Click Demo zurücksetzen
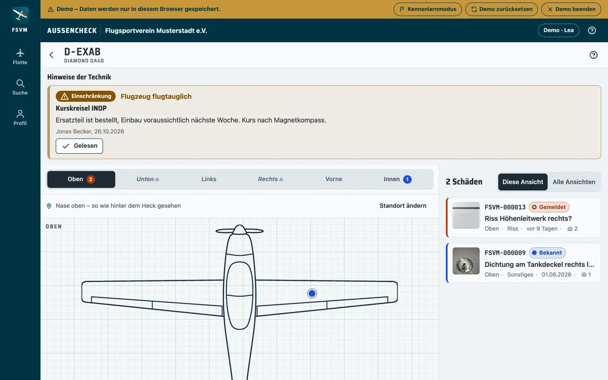Screen dimensions: 608x380 [502, 9]
